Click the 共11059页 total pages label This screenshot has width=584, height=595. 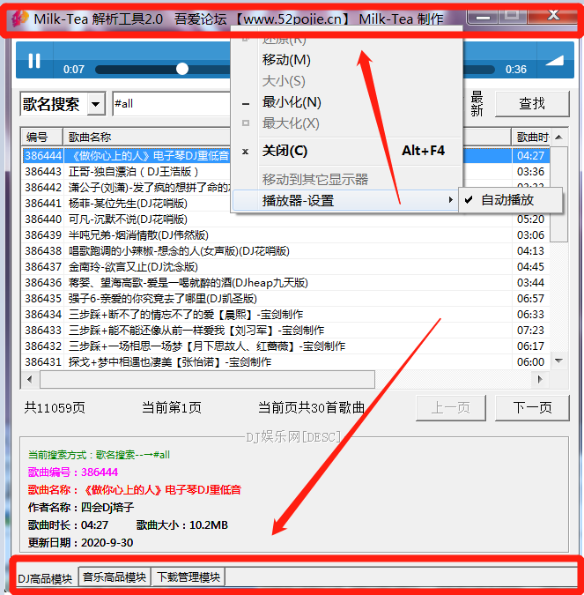(55, 408)
